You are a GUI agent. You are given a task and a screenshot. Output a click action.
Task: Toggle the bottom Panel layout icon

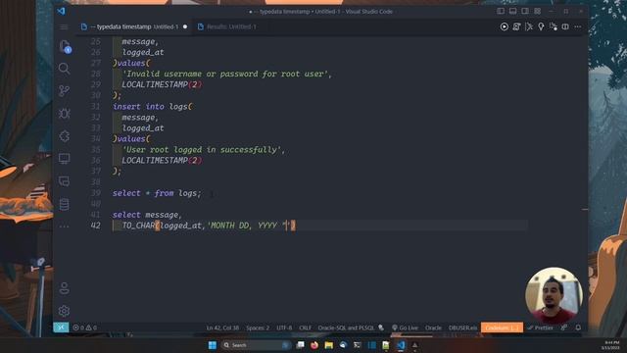[512, 11]
